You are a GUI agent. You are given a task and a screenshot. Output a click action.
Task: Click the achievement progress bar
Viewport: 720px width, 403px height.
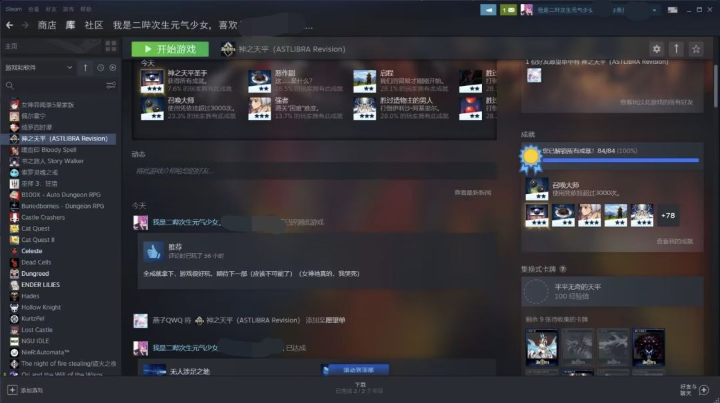pyautogui.click(x=621, y=160)
